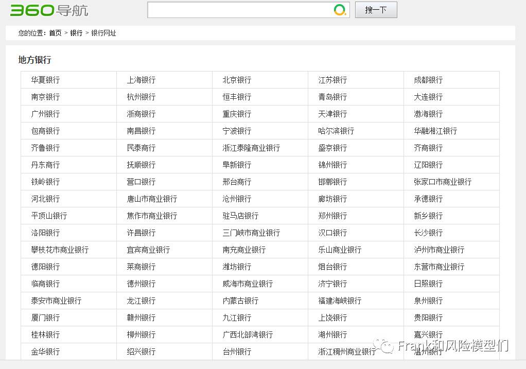Image resolution: width=526 pixels, height=369 pixels.
Task: Click 绍兴银行 link
Action: pyautogui.click(x=141, y=352)
